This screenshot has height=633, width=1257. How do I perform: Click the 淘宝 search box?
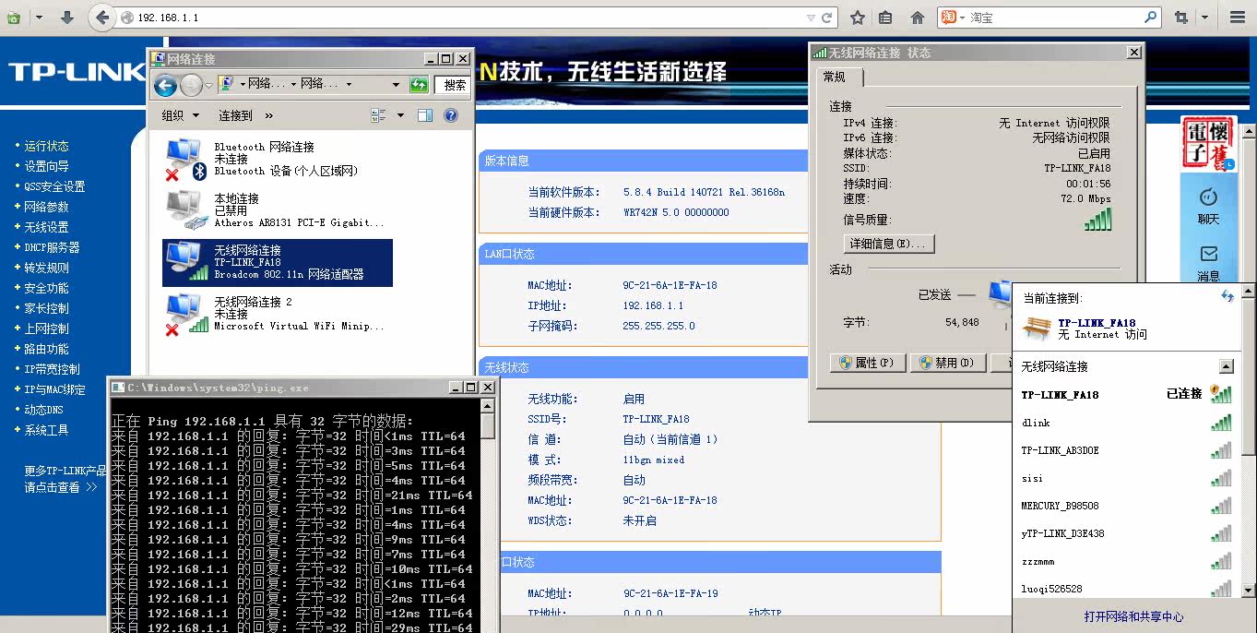pyautogui.click(x=1051, y=18)
